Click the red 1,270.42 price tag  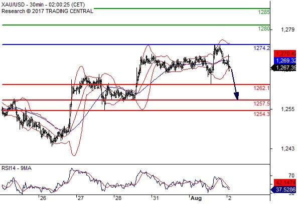point(285,53)
